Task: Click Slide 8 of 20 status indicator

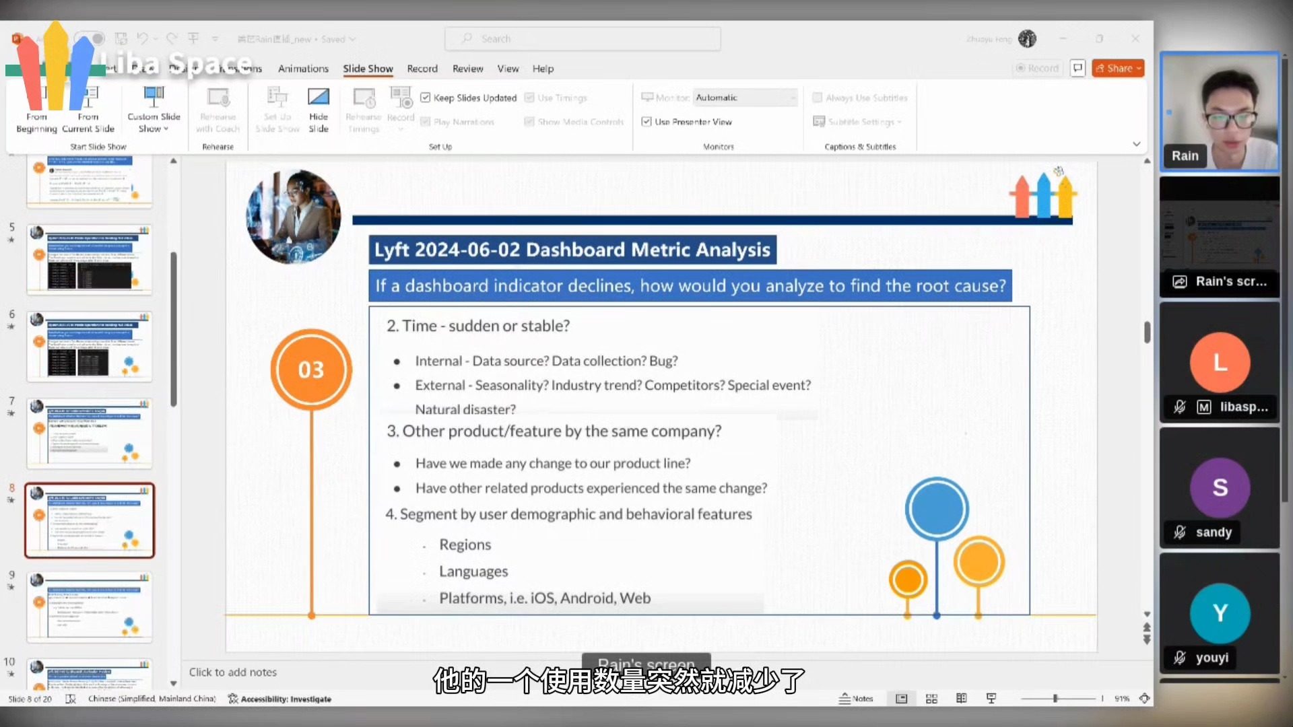Action: (30, 699)
